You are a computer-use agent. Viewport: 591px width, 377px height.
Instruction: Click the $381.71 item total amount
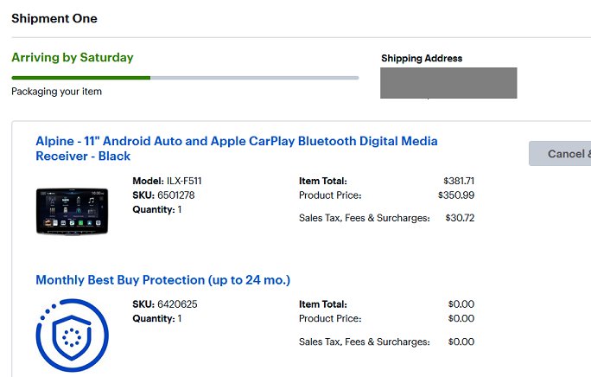tap(459, 181)
